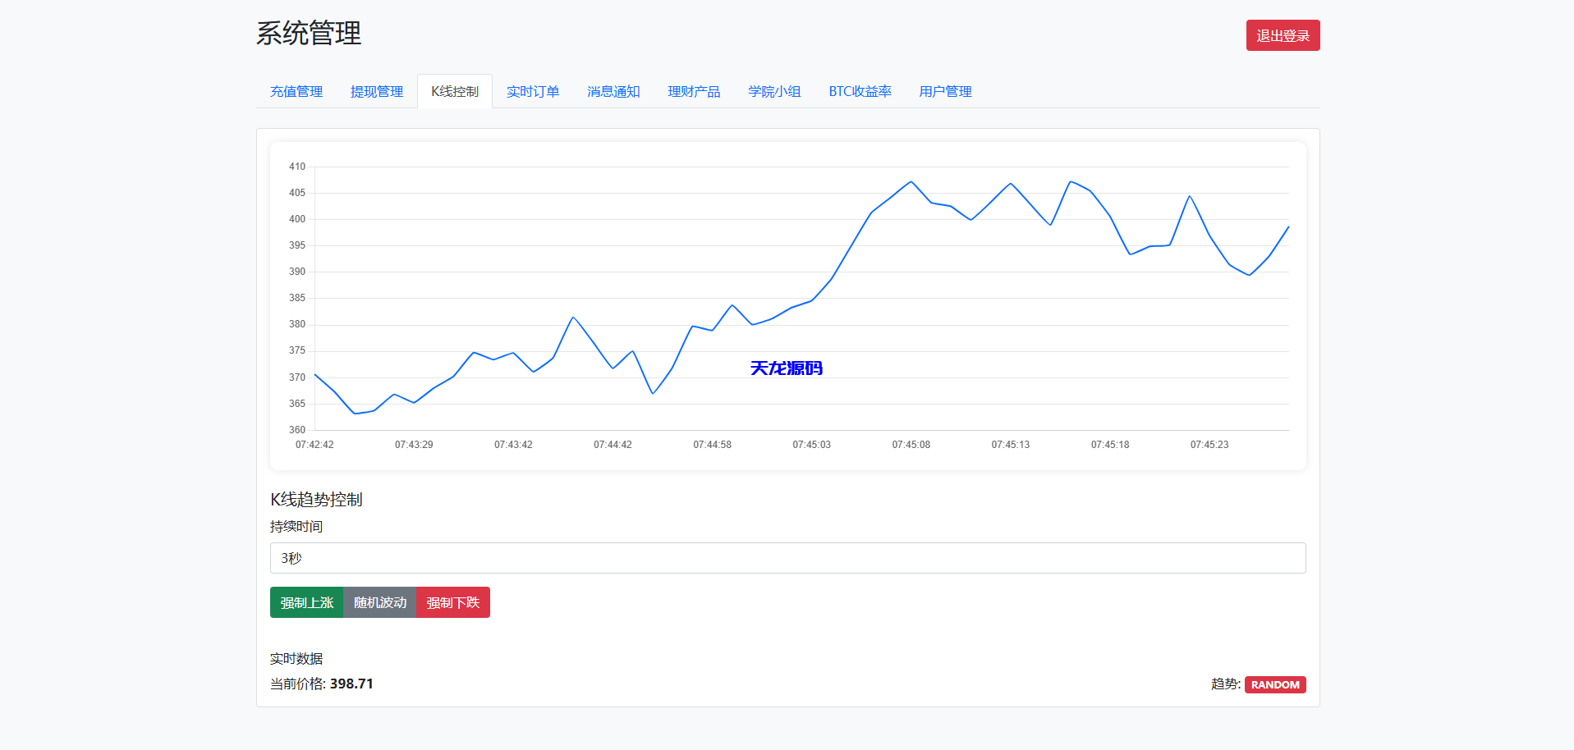
Task: Click the 系统管理 page heading
Action: pos(309,34)
